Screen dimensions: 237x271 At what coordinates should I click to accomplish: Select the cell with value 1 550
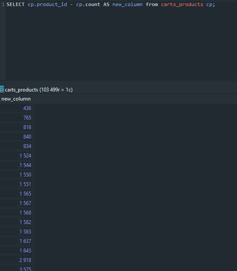click(16, 175)
